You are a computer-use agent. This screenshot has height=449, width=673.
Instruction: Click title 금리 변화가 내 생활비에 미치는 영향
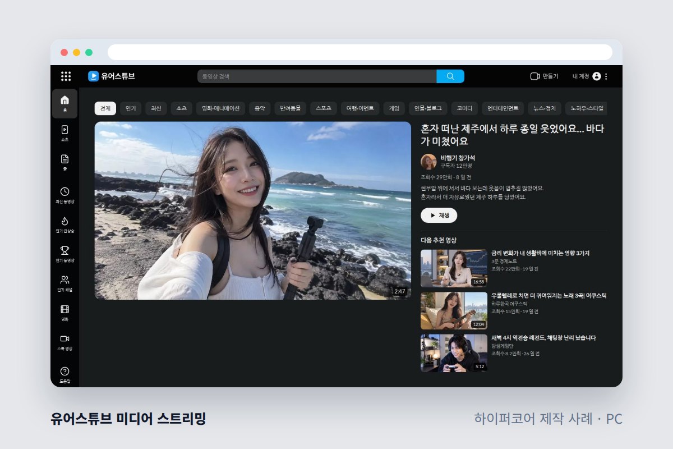[540, 253]
